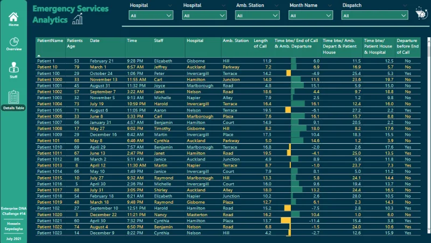Click scrollbar down arrow of the table

click(x=428, y=229)
